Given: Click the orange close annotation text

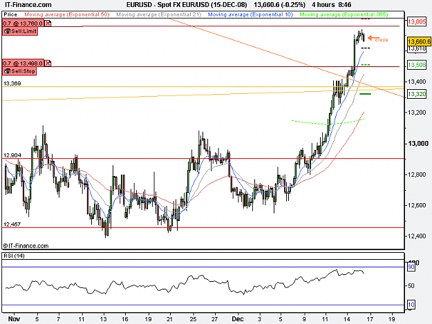Looking at the screenshot, I should click(x=382, y=40).
